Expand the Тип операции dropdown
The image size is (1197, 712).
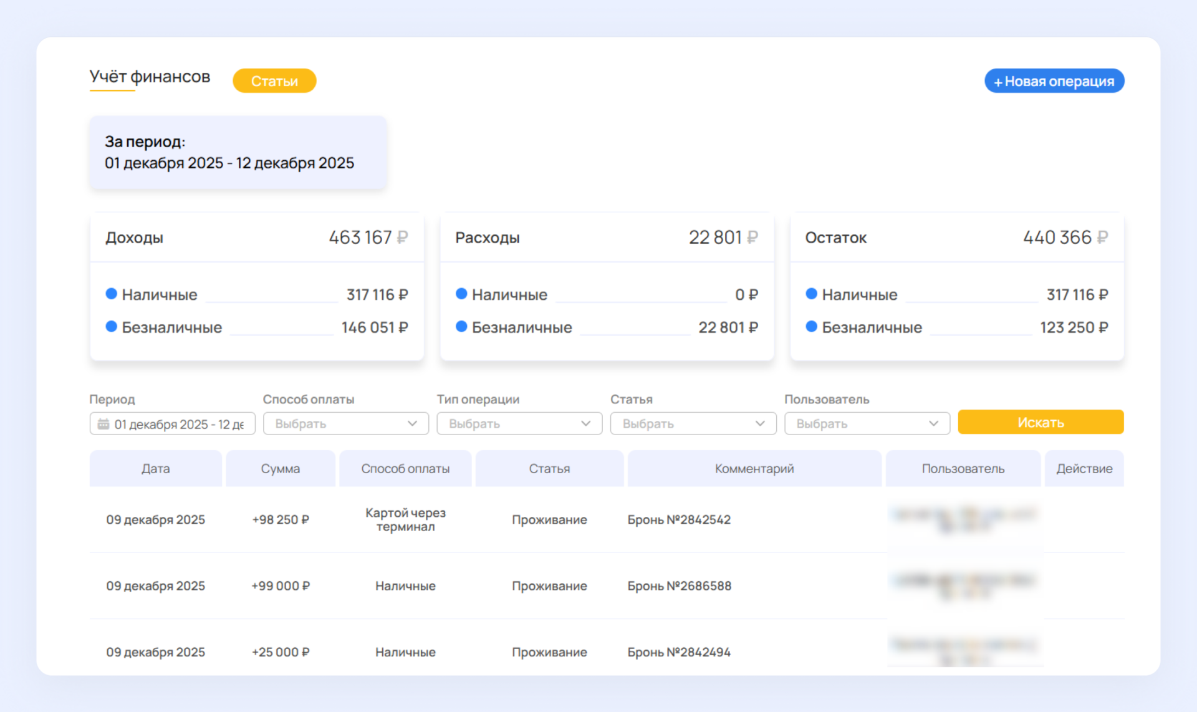[x=519, y=423]
